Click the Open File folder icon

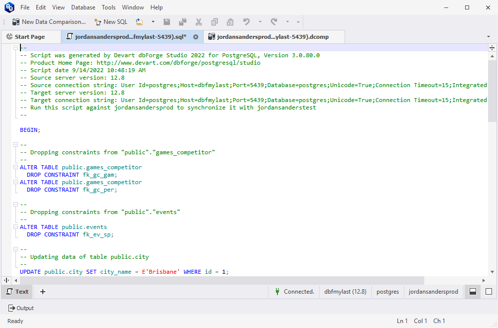(139, 22)
